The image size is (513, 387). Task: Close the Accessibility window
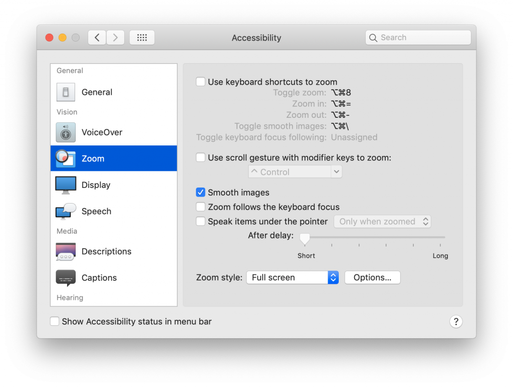[x=50, y=38]
